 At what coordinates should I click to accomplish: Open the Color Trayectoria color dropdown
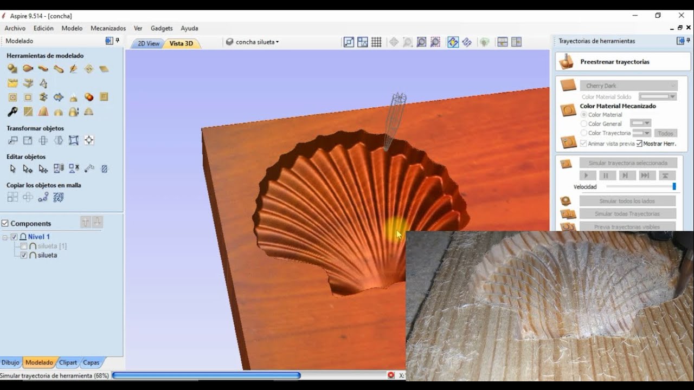point(641,133)
